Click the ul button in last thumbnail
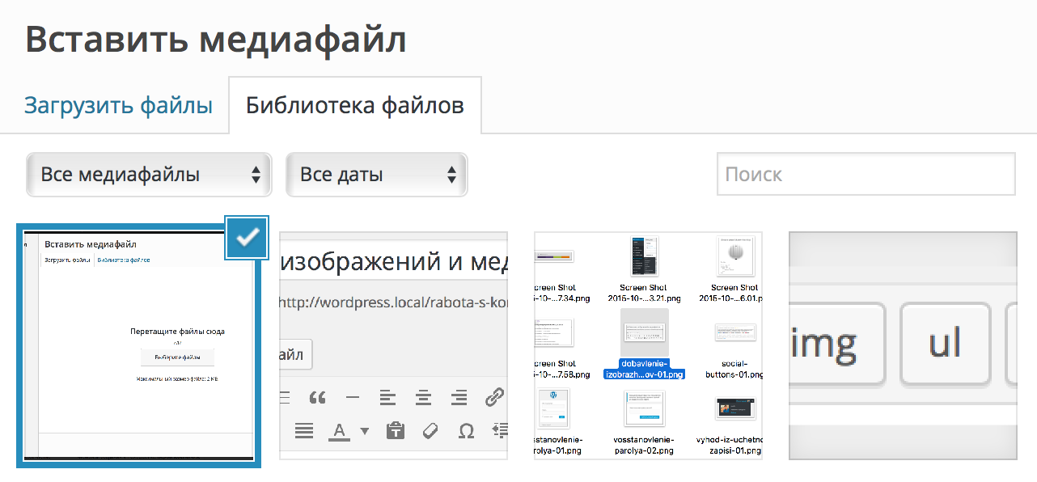Screen dimensions: 1037x482 pyautogui.click(x=945, y=344)
